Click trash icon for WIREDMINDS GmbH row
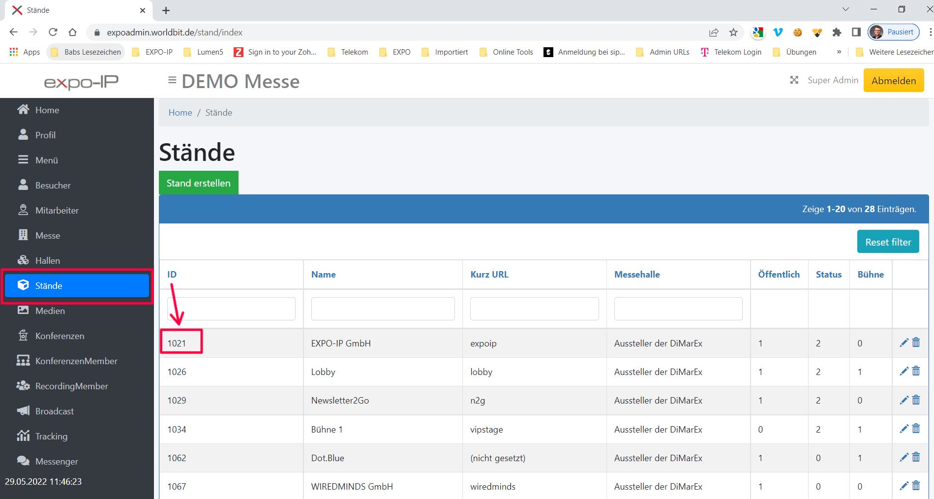 tap(916, 486)
